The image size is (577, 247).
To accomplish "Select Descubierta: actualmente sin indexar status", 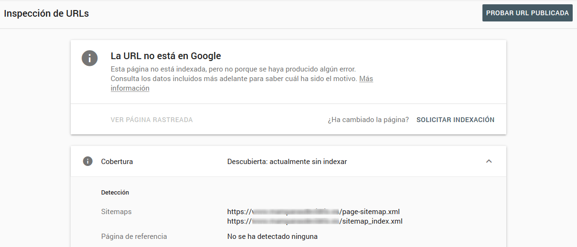I will pyautogui.click(x=287, y=162).
